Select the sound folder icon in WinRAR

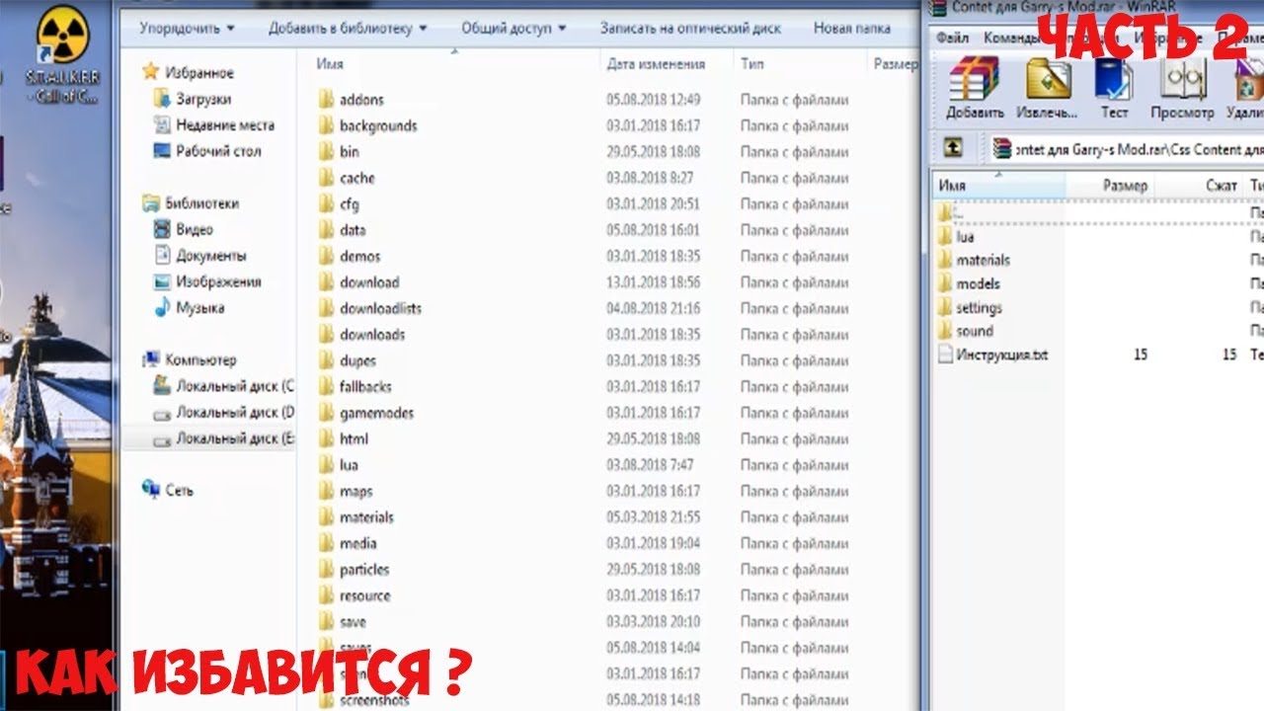(x=945, y=331)
